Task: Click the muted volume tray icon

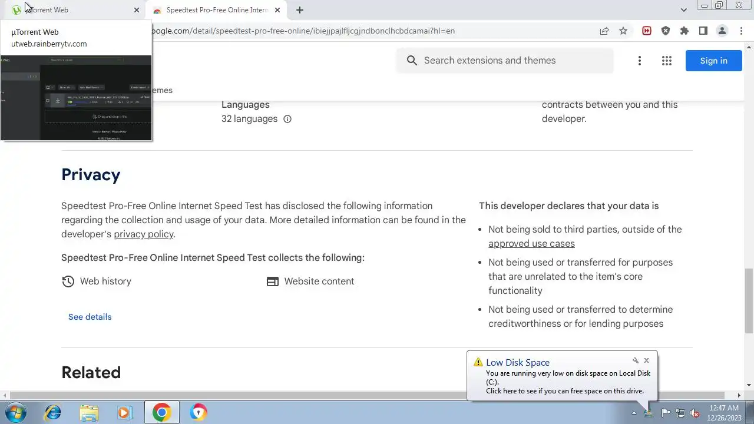Action: pyautogui.click(x=695, y=413)
